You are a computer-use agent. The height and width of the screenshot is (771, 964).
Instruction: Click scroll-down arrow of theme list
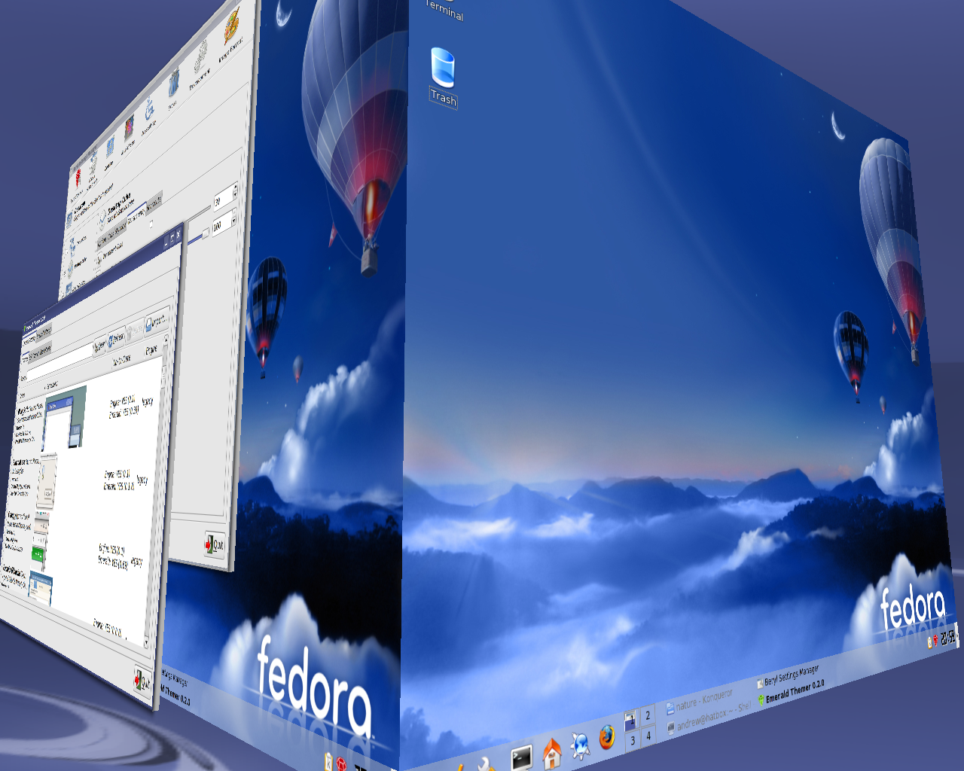point(146,643)
